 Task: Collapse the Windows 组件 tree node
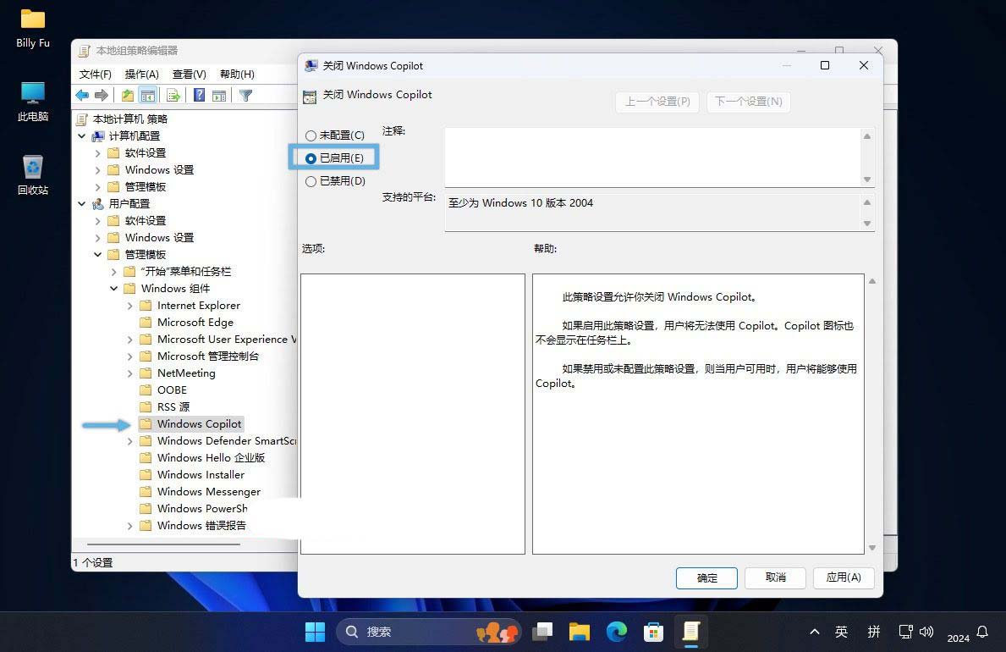click(113, 288)
